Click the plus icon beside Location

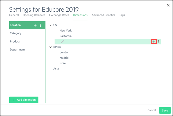pyautogui.click(x=35, y=25)
